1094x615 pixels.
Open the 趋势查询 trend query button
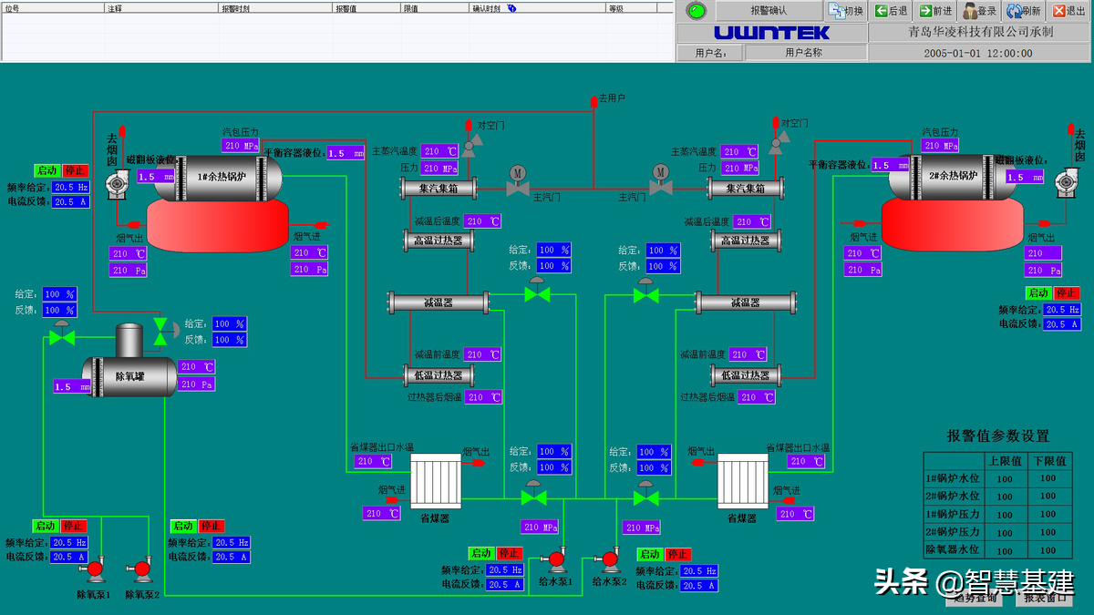click(974, 598)
